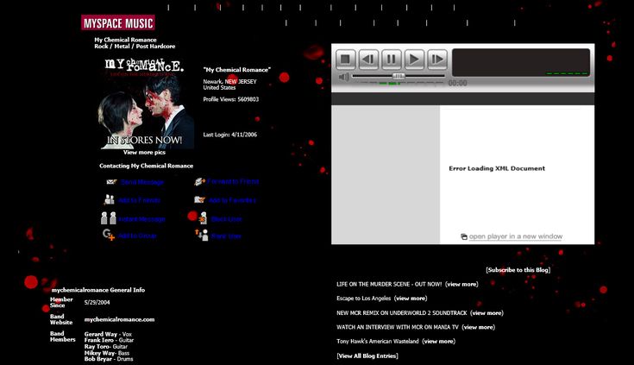Image resolution: width=634 pixels, height=365 pixels.
Task: Click the Block User icon
Action: point(203,218)
